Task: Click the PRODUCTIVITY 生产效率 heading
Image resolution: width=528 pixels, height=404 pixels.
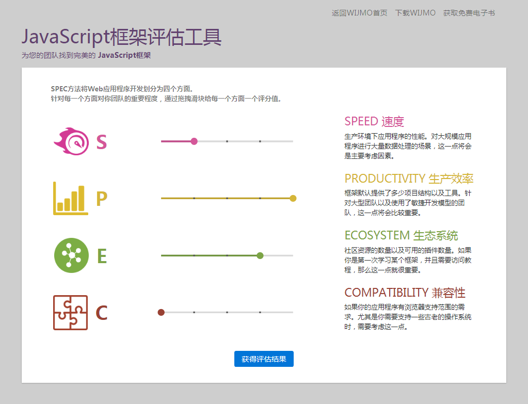Action: (x=409, y=179)
